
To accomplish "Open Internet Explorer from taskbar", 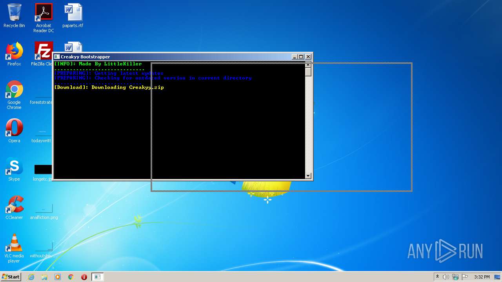I will (31, 277).
